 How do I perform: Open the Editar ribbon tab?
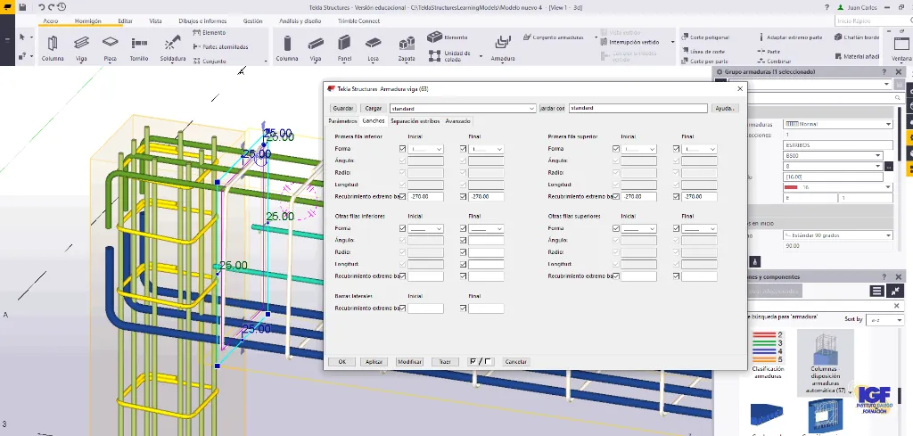point(125,21)
